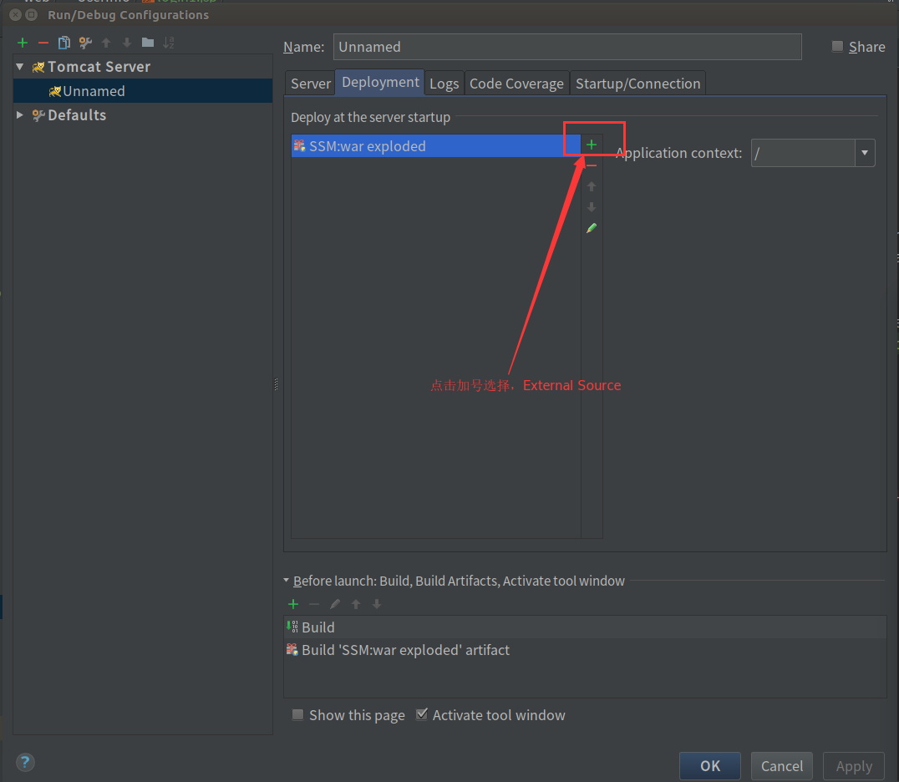Image resolution: width=899 pixels, height=782 pixels.
Task: Collapse the Tomcat Server tree node
Action: (x=20, y=67)
